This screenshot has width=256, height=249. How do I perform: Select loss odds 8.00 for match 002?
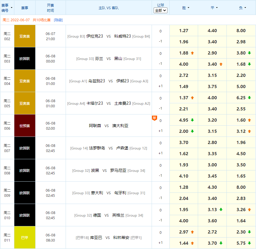point(241,31)
